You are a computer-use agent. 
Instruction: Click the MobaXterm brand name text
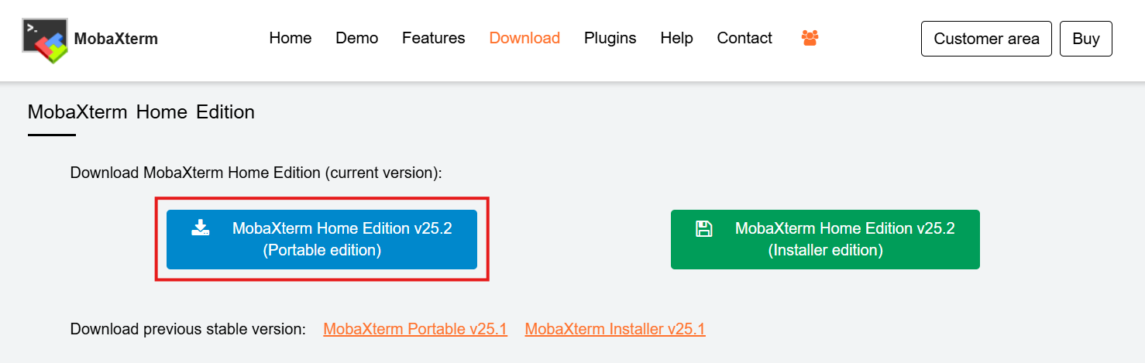(x=116, y=39)
